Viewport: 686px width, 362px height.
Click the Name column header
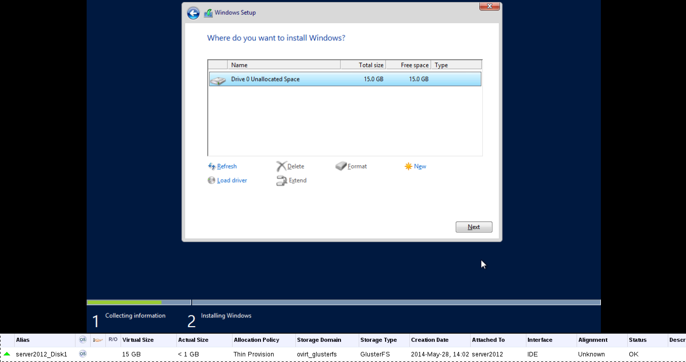click(284, 65)
